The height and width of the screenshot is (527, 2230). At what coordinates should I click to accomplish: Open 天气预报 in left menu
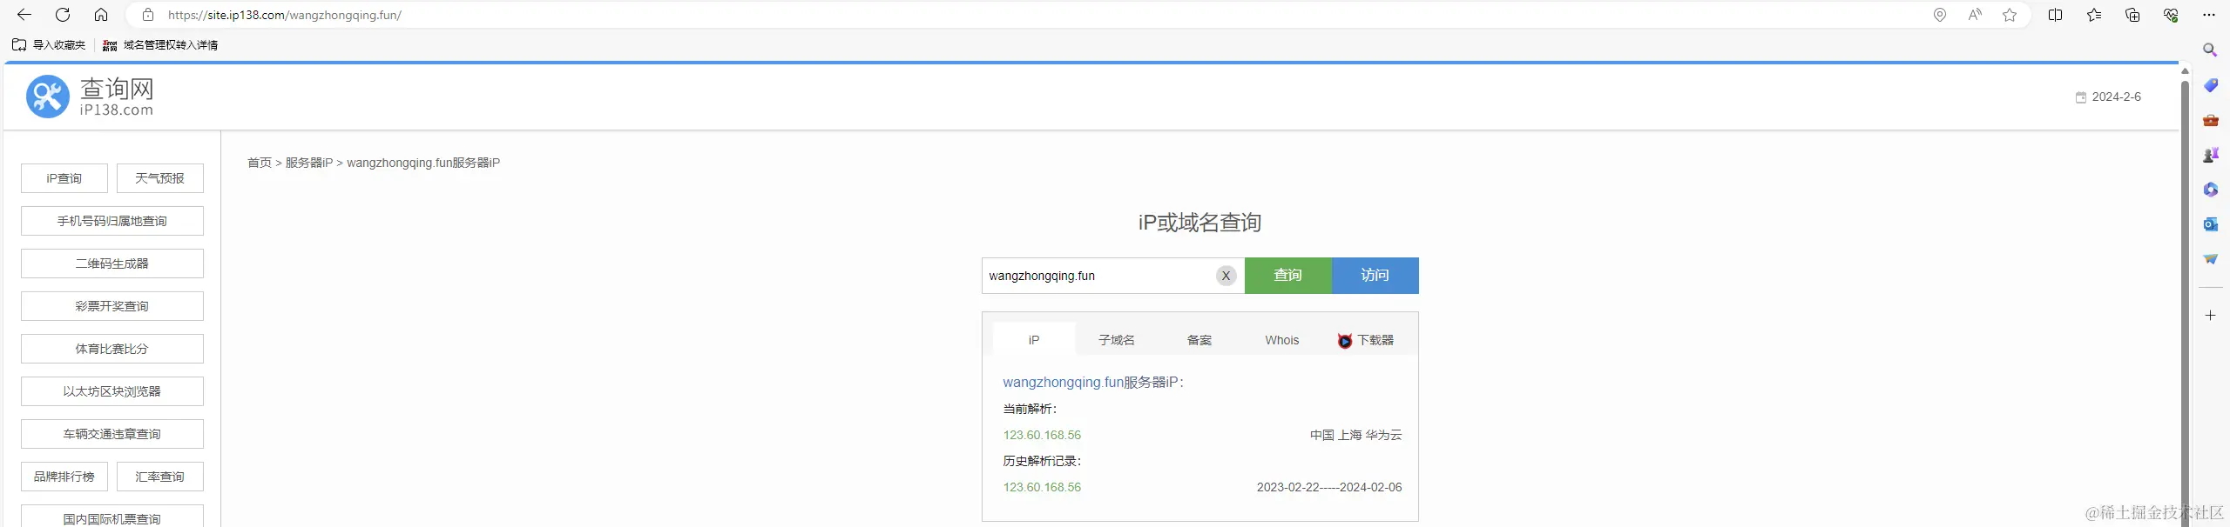click(x=160, y=178)
